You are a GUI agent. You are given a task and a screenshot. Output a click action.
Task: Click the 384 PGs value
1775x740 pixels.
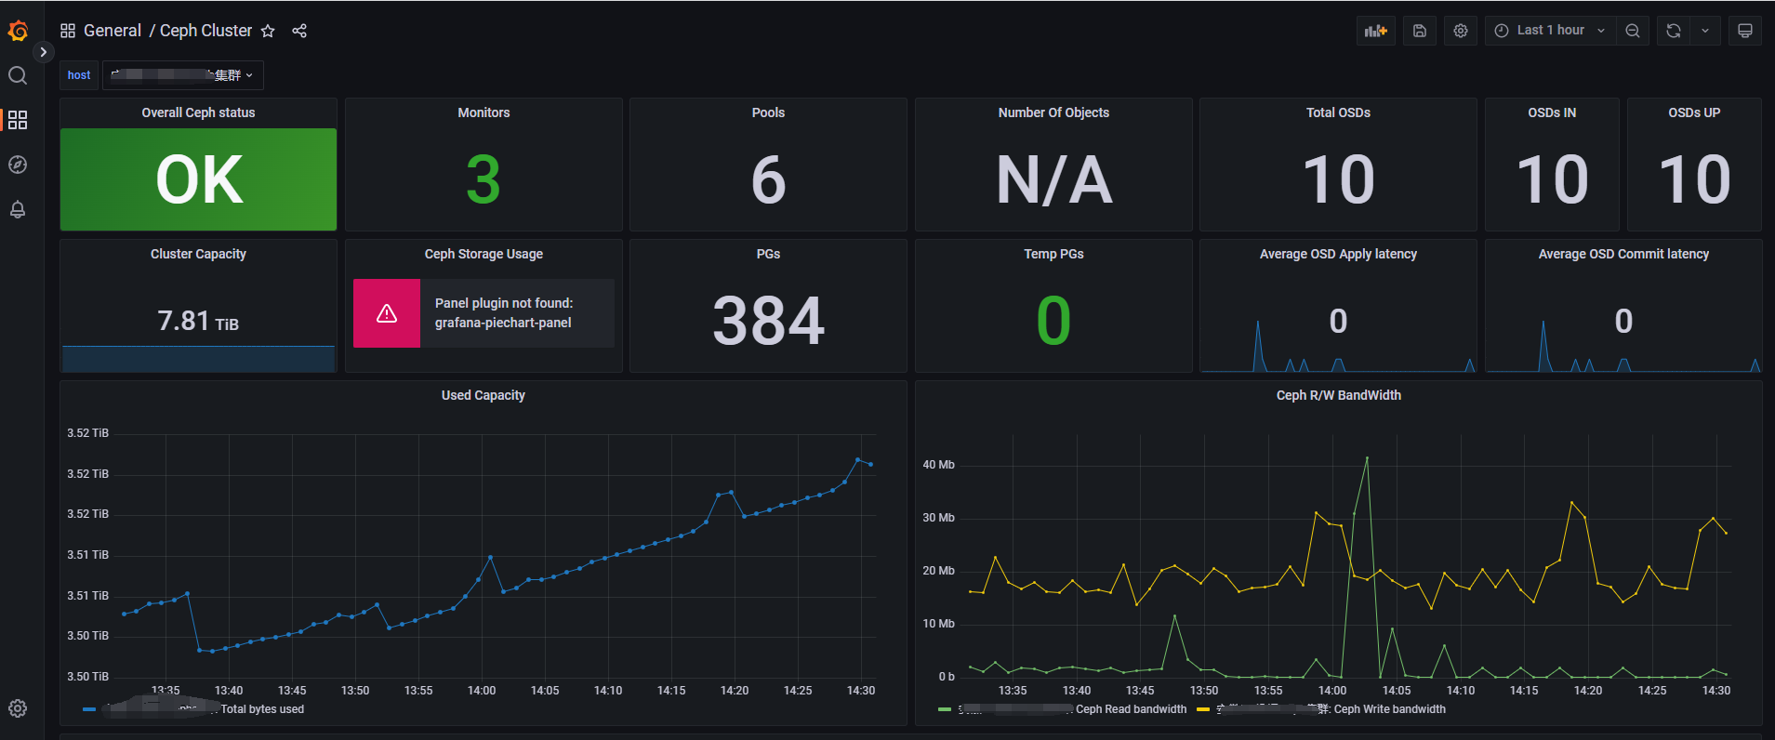[768, 321]
